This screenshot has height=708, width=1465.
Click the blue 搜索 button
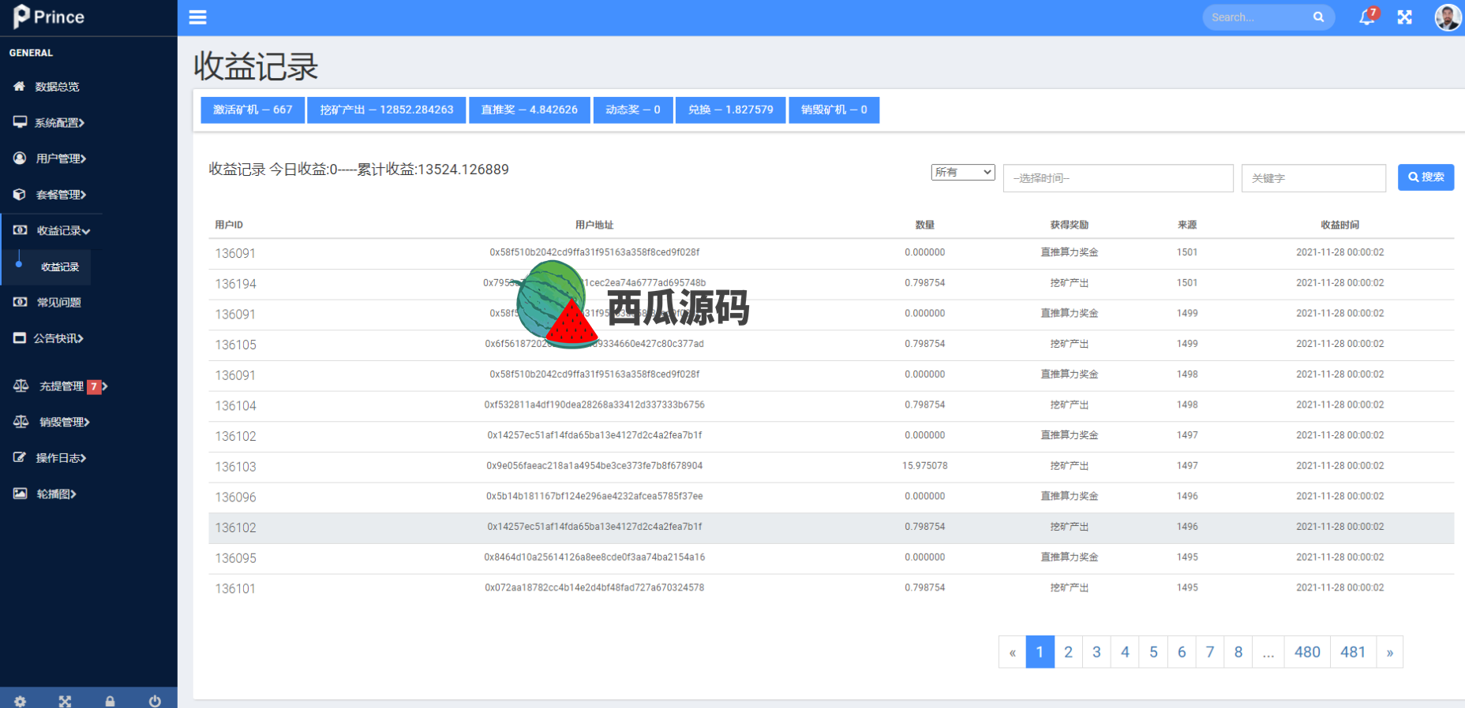pos(1426,177)
